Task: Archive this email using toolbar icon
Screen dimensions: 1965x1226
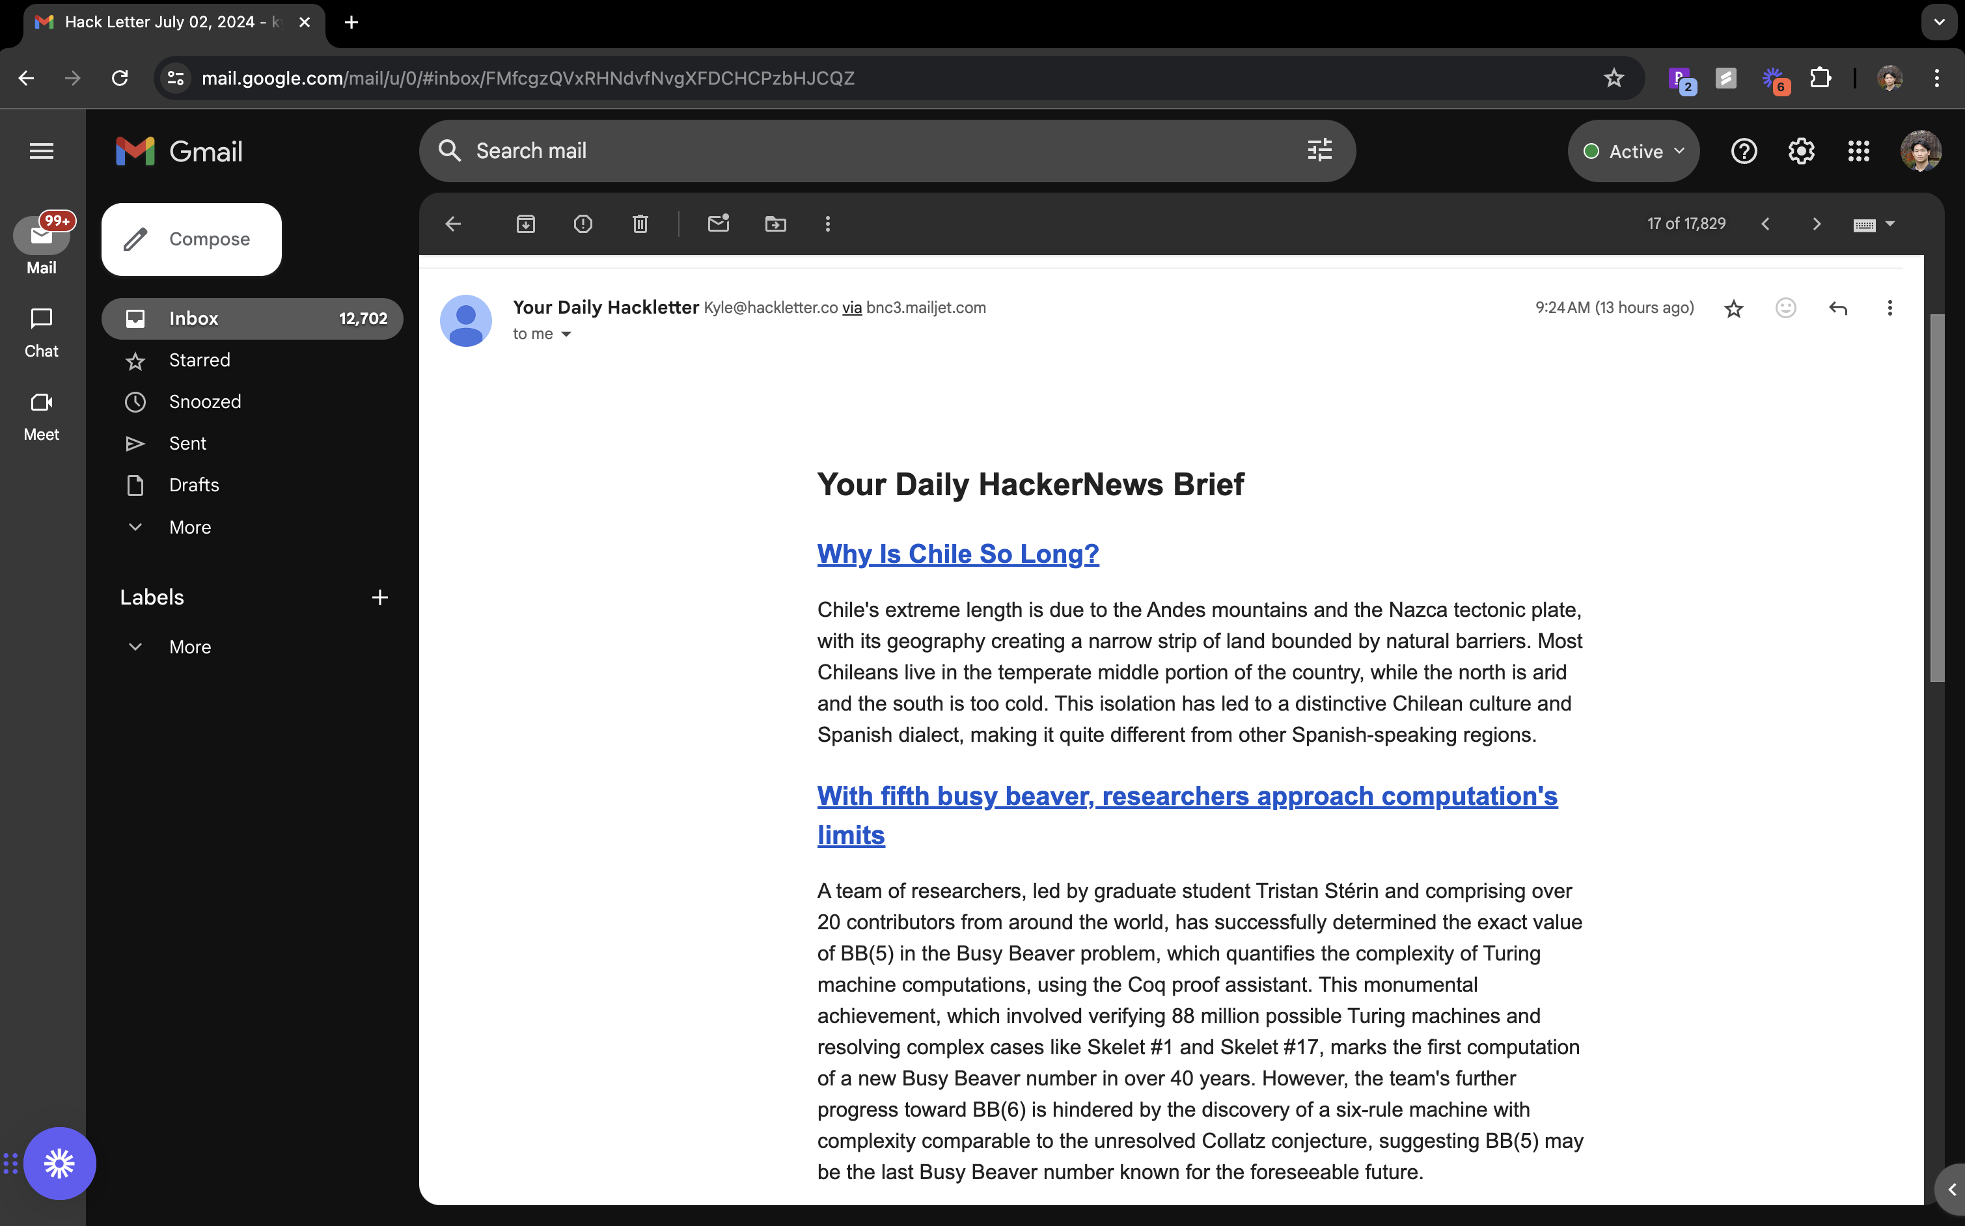Action: 525,224
